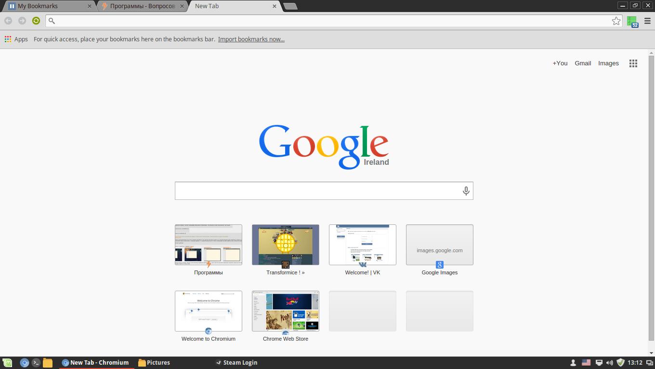The image size is (655, 369).
Task: Click the browser back arrow button
Action: point(8,21)
